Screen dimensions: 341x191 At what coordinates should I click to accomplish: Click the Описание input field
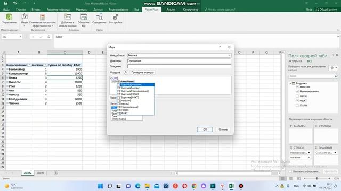[179, 66]
